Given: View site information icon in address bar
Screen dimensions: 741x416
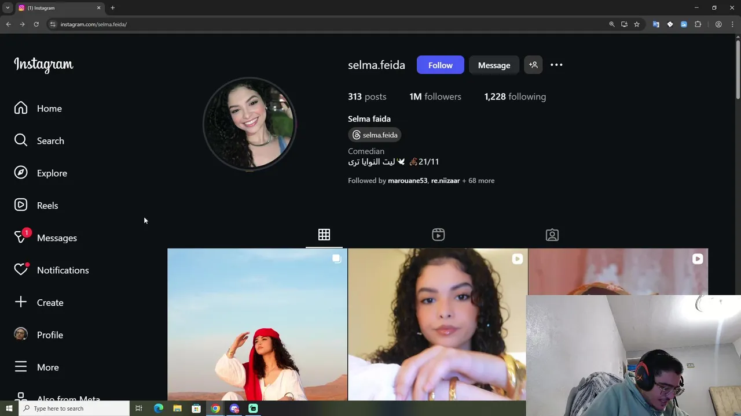Looking at the screenshot, I should [x=53, y=24].
